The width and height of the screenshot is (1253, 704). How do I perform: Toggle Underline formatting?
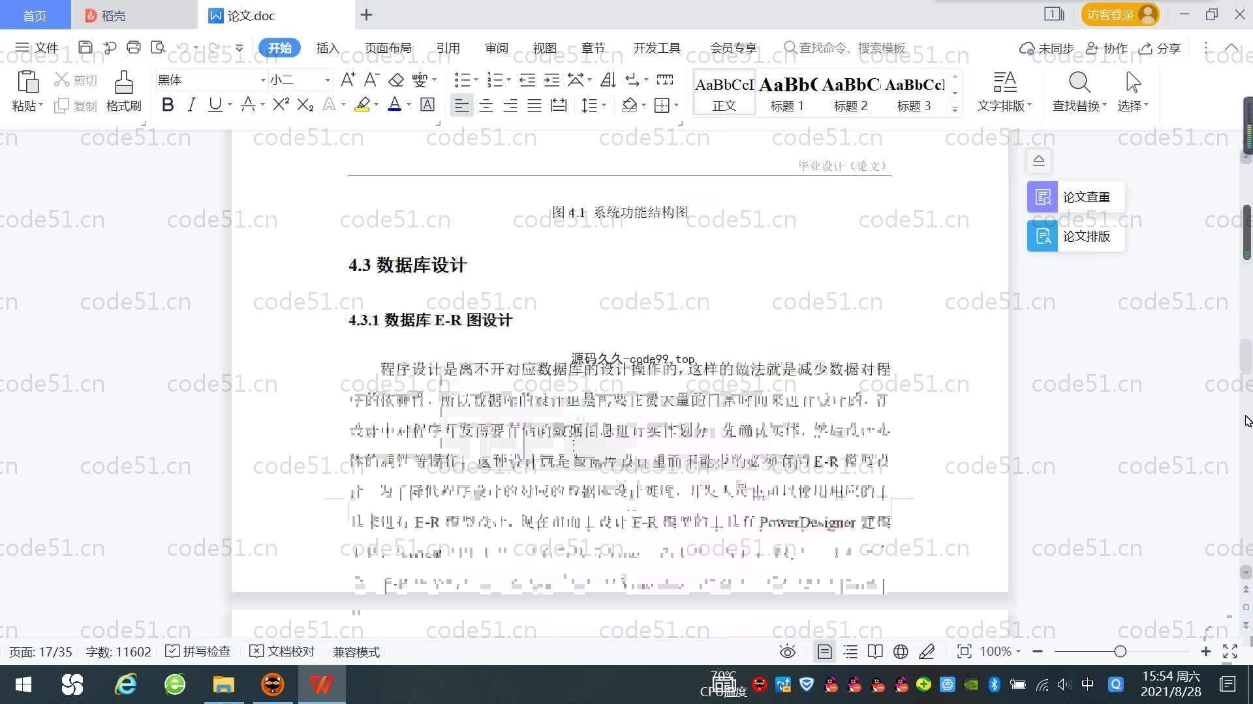tap(215, 104)
